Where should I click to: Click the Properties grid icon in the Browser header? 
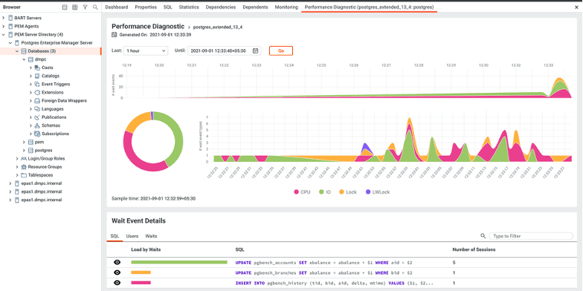[65, 7]
